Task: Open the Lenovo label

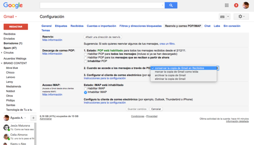Action: pos(11,77)
